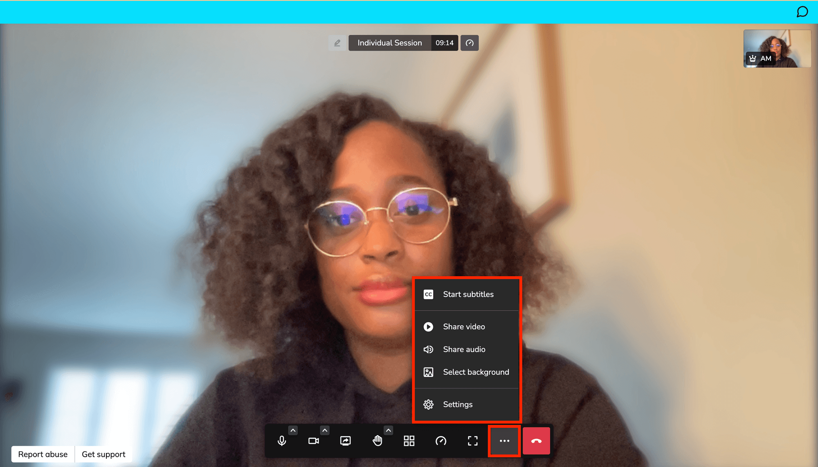Close the more actions menu
The width and height of the screenshot is (818, 467).
(504, 441)
